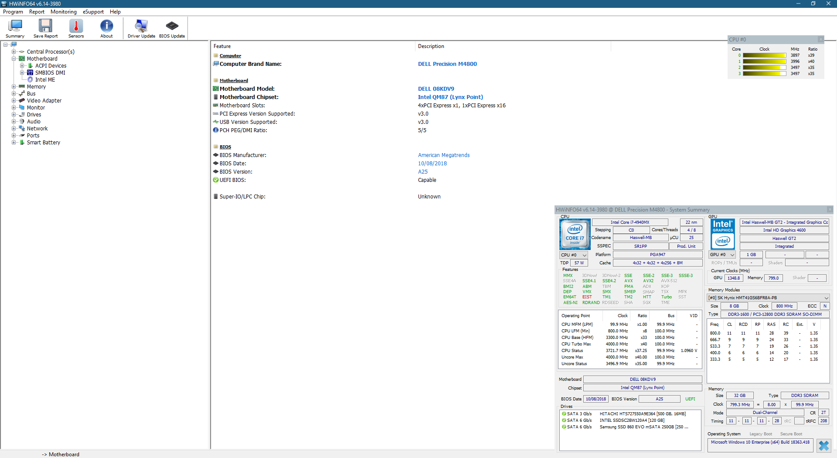Expand the Network tree node

click(14, 129)
